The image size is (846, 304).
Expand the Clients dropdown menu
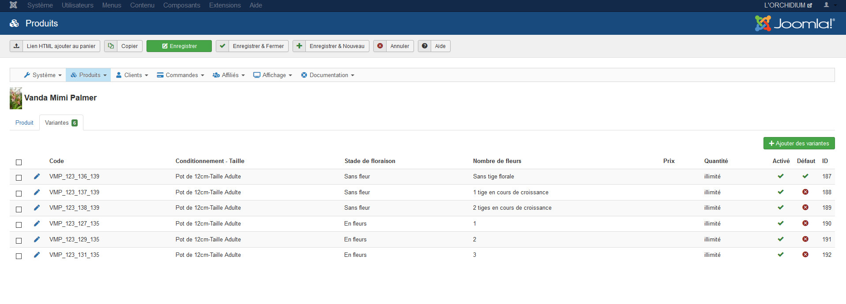point(132,75)
